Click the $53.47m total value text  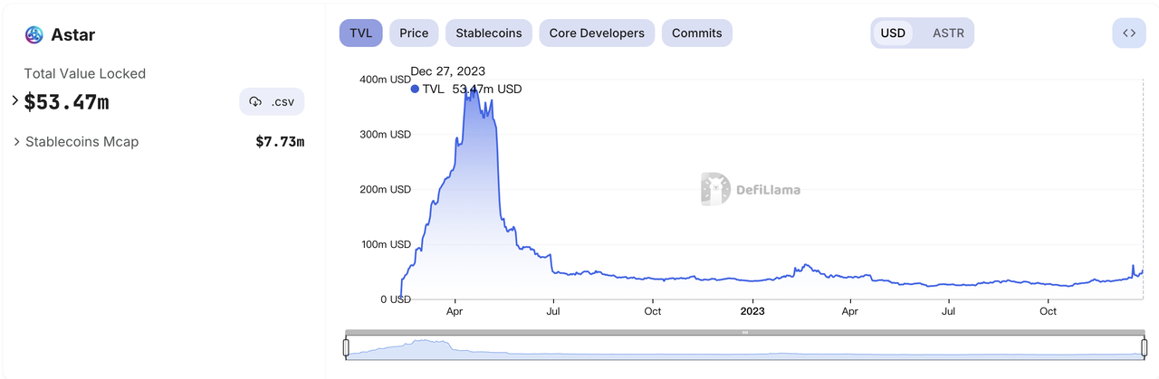pos(66,102)
